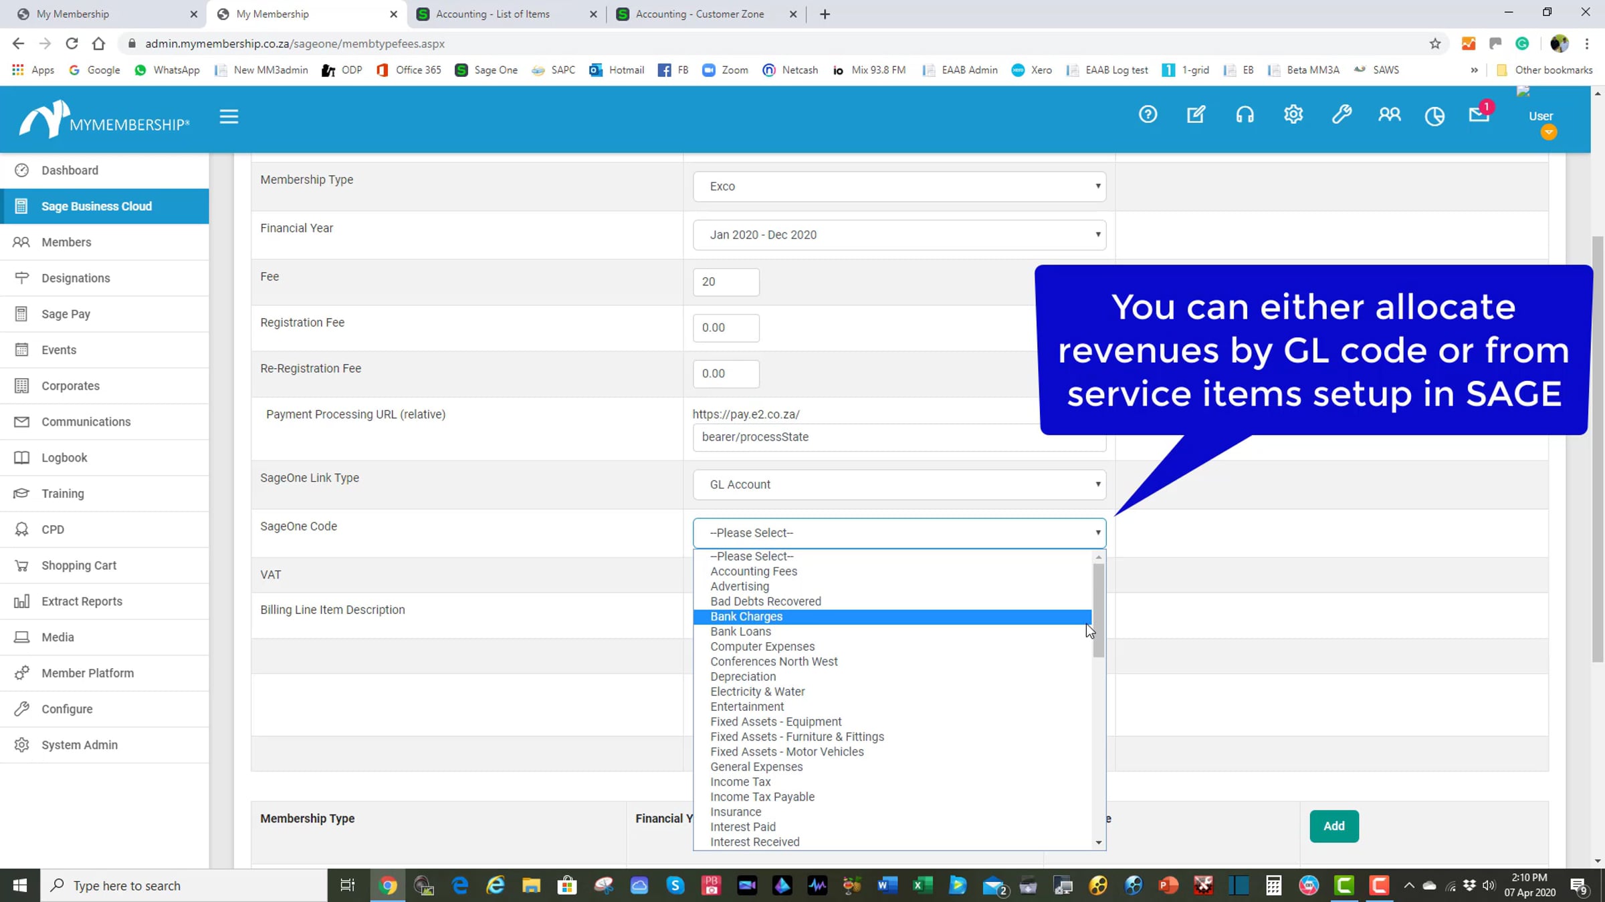
Task: Click the settings gear icon in header
Action: 1293,115
